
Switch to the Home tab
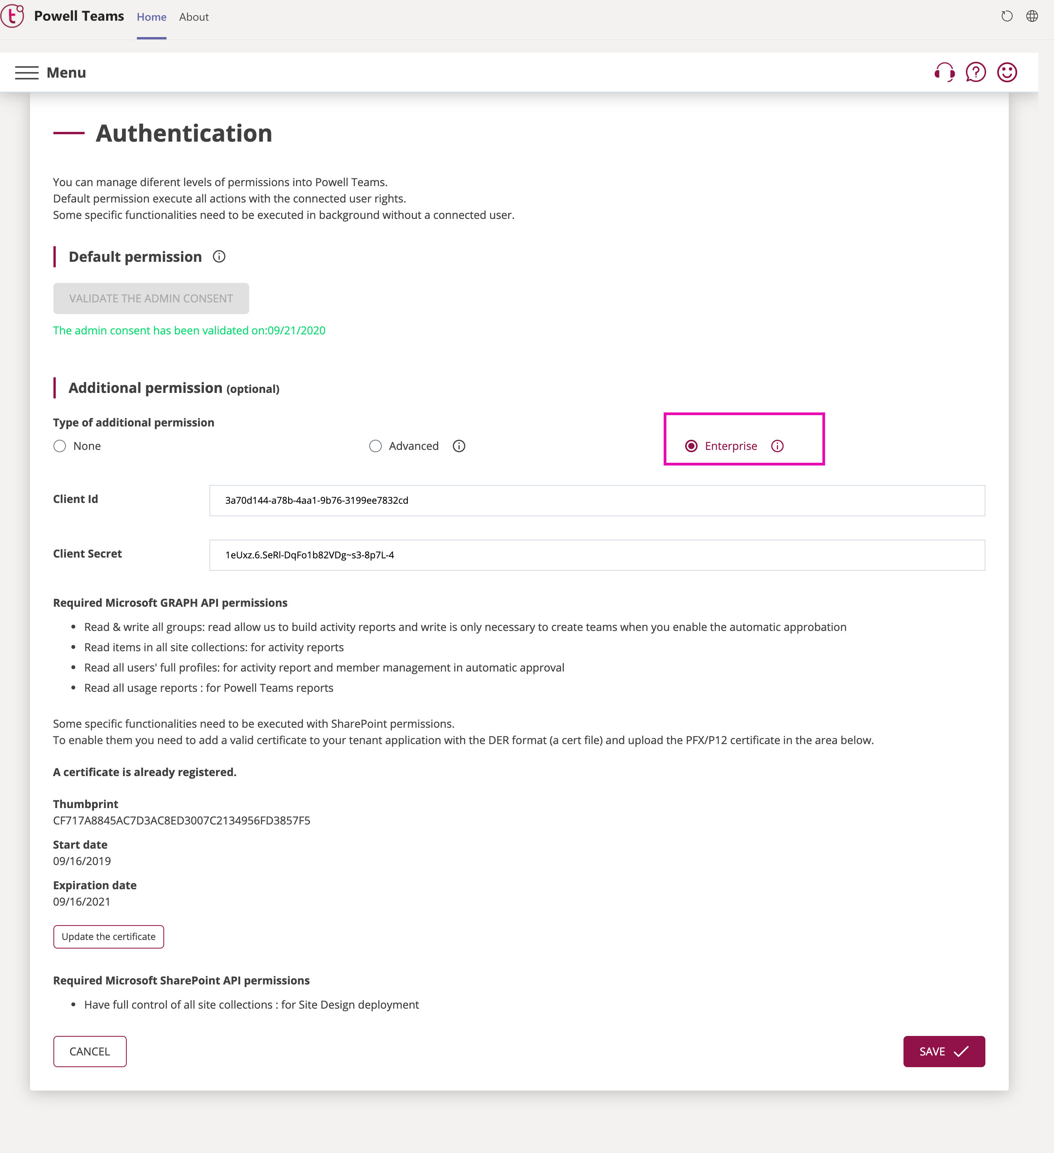[151, 17]
